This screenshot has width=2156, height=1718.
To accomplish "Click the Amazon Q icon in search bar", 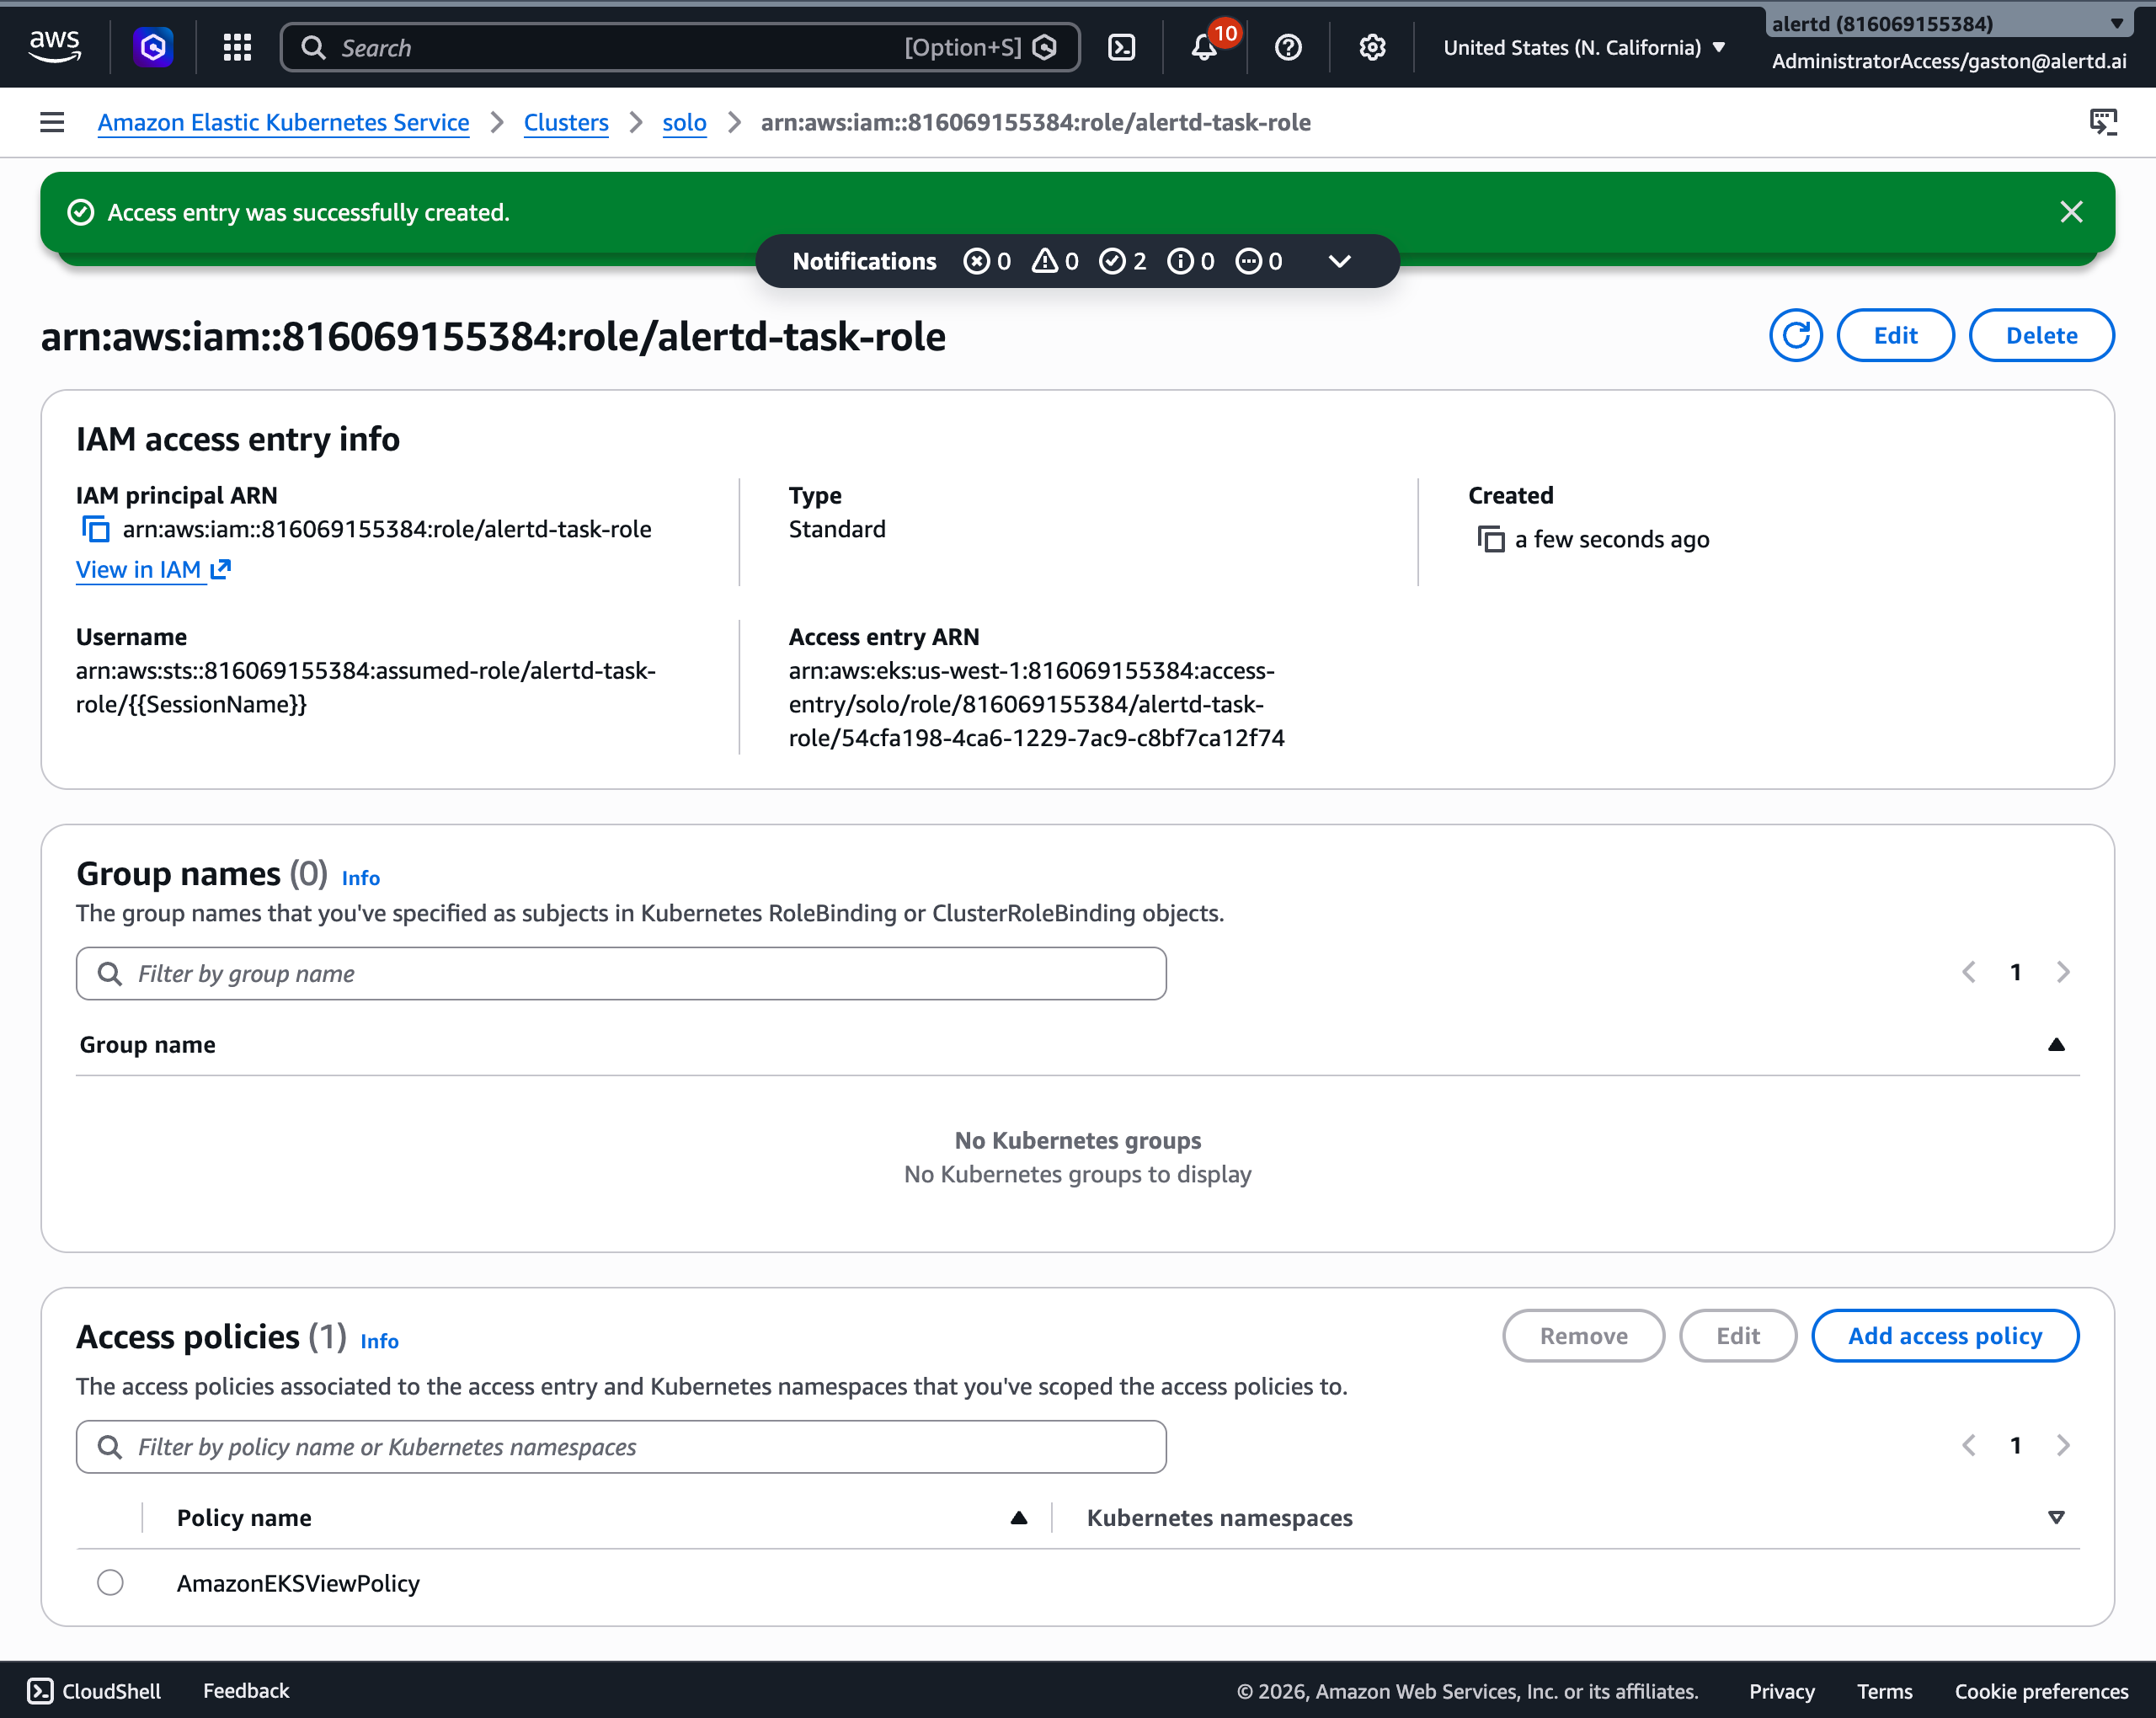I will pos(1044,47).
